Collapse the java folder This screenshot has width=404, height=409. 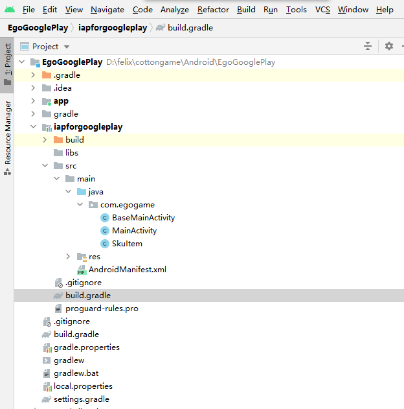pos(68,191)
